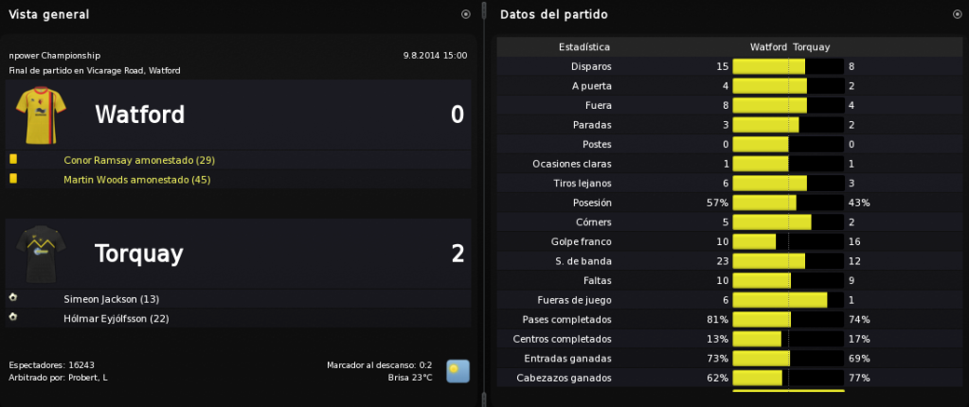Viewport: 969px width, 407px height.
Task: Open Hólmar Eyjólfsson goal scorer entry
Action: pyautogui.click(x=117, y=319)
